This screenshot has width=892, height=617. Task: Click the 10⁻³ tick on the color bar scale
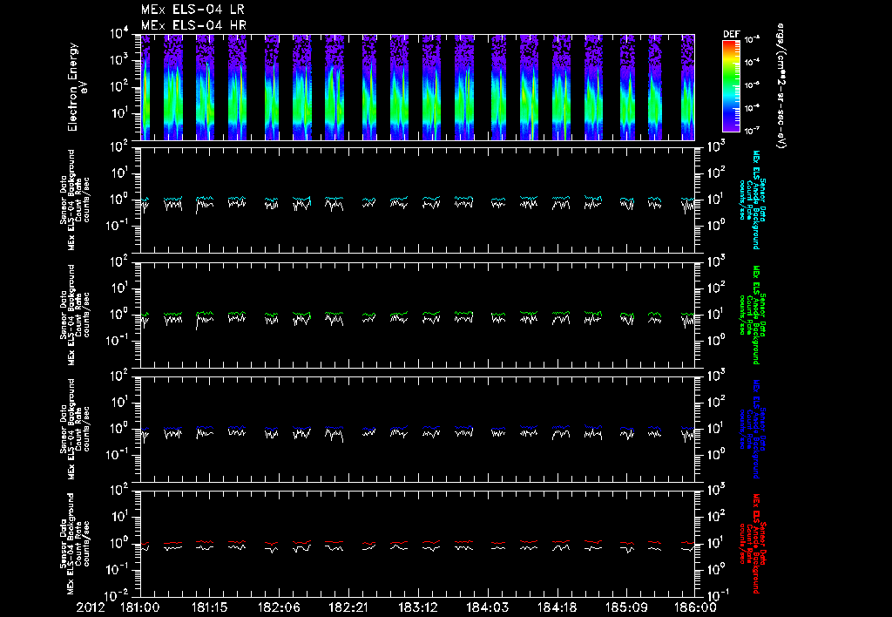[752, 39]
